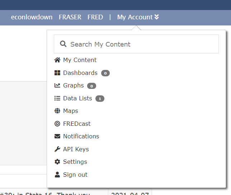Open Maps from account menu
The width and height of the screenshot is (231, 195).
tap(71, 111)
